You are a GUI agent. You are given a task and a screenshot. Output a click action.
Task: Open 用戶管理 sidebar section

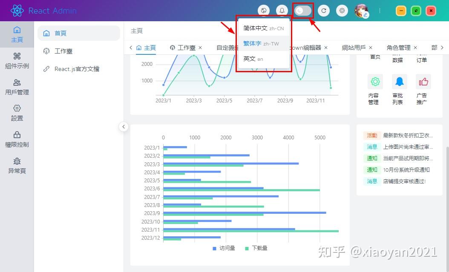[x=17, y=87]
